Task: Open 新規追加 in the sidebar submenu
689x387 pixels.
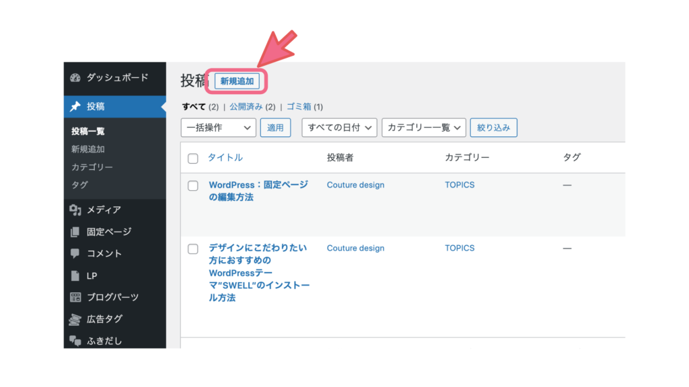Action: coord(88,149)
